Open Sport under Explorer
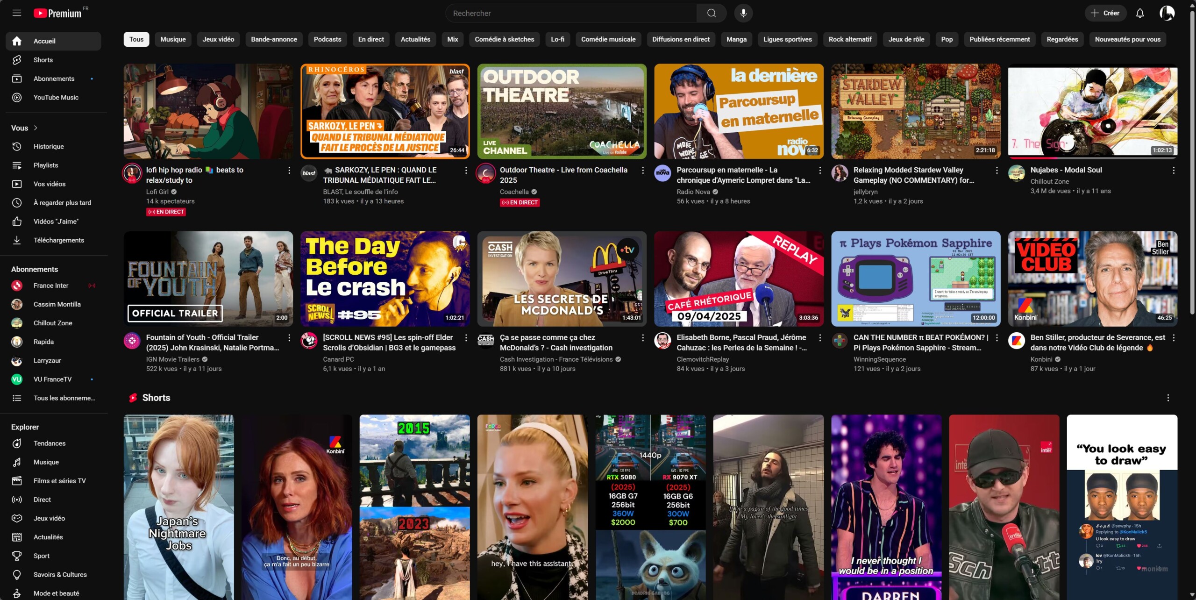1196x600 pixels. [53, 556]
